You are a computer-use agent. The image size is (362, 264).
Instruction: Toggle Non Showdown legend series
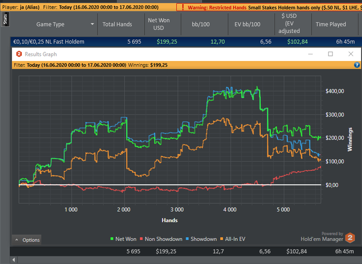[161, 239]
